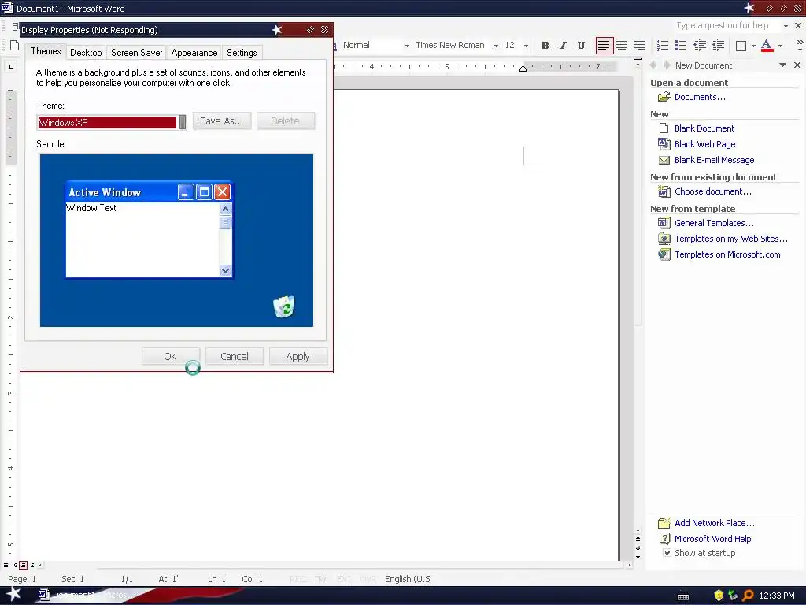This screenshot has width=806, height=605.
Task: Switch to the Desktop tab
Action: 86,53
